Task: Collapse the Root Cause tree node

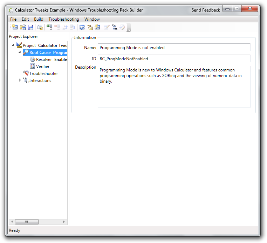Action: pos(20,52)
